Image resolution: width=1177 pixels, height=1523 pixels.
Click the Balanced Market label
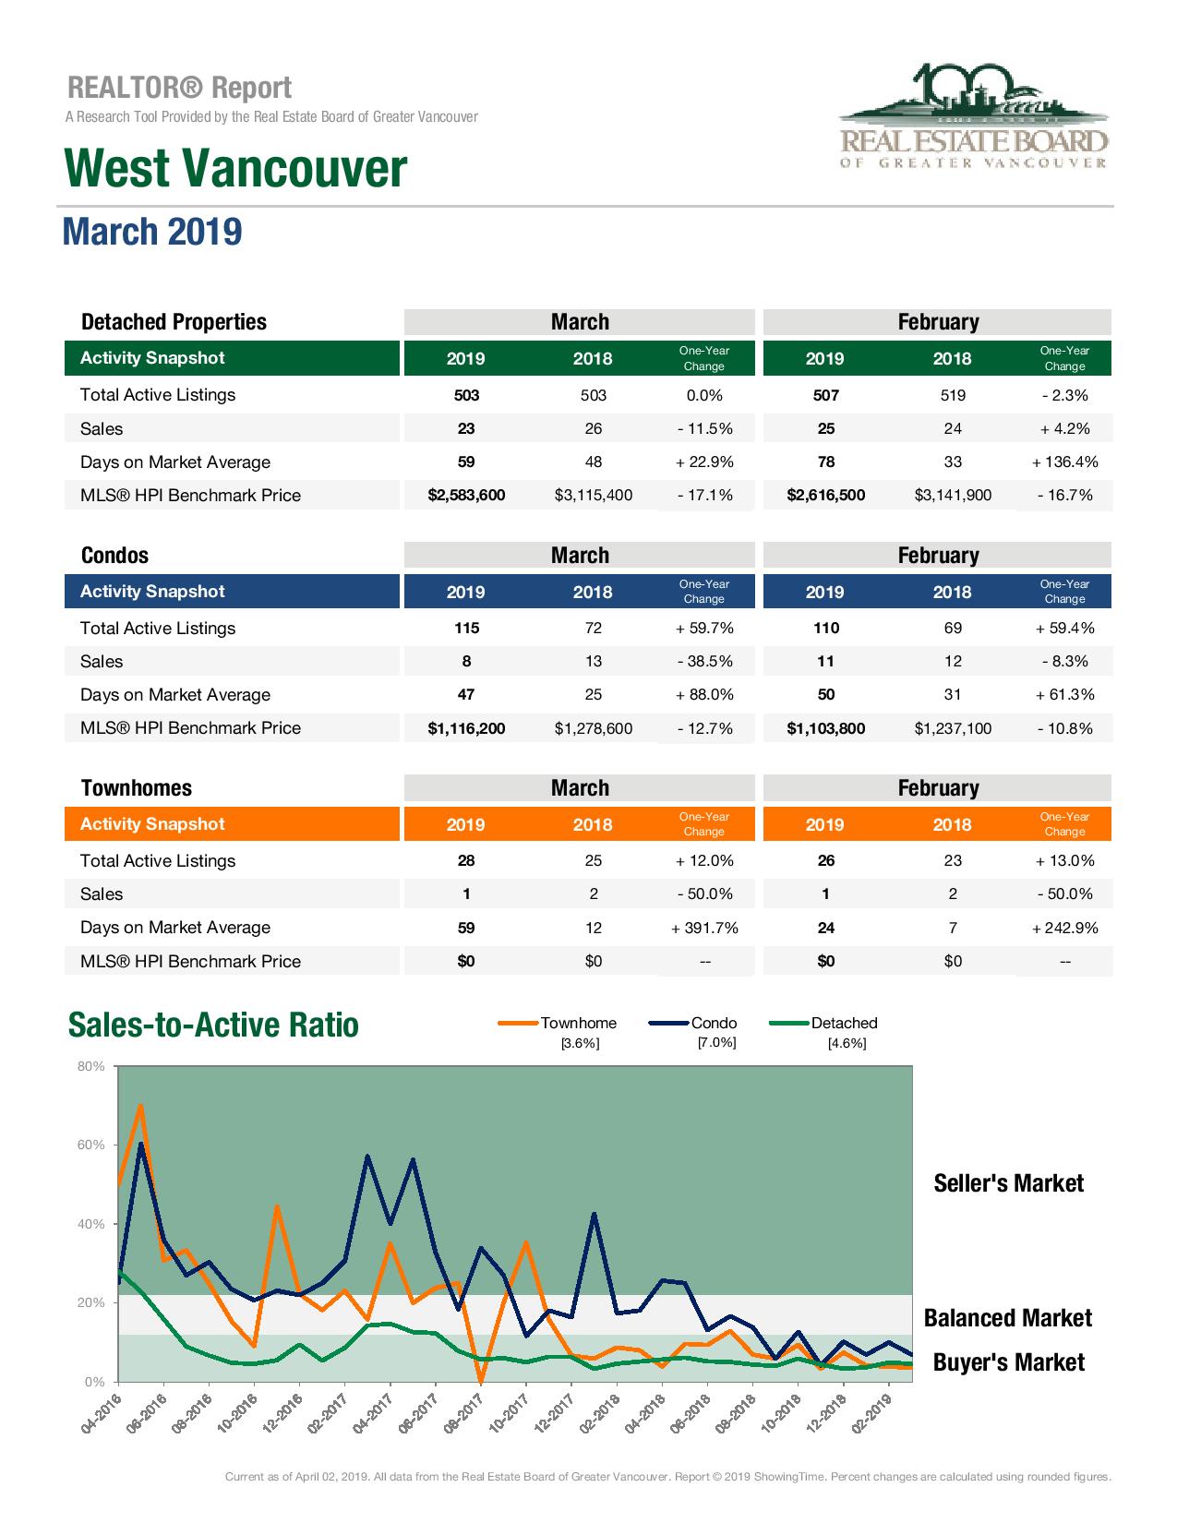tap(1007, 1318)
